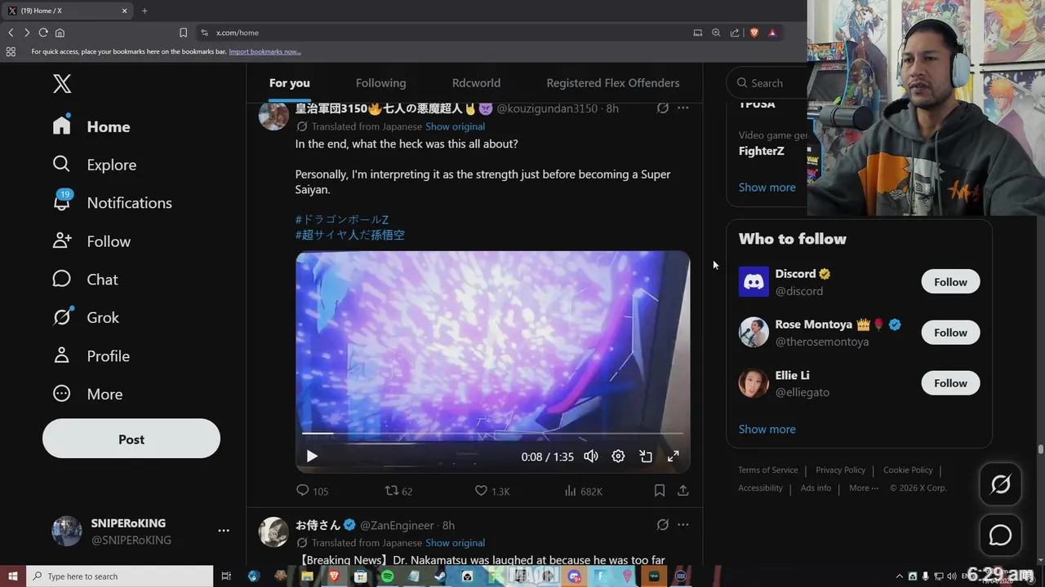Click Show more under trending
This screenshot has height=587, width=1045.
coord(767,187)
